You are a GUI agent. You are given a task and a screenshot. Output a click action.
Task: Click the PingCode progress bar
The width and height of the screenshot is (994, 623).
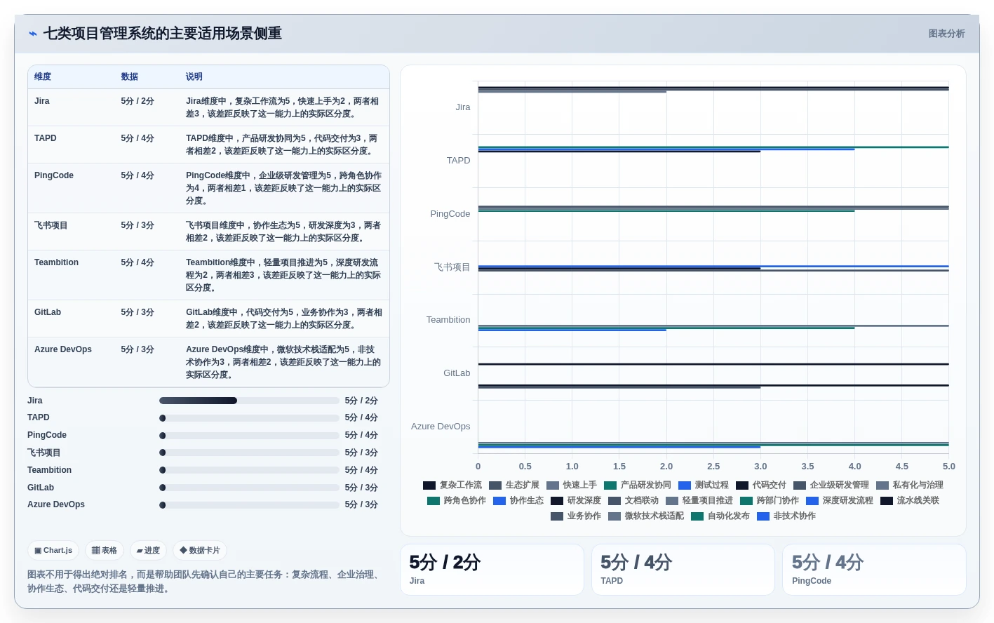249,435
